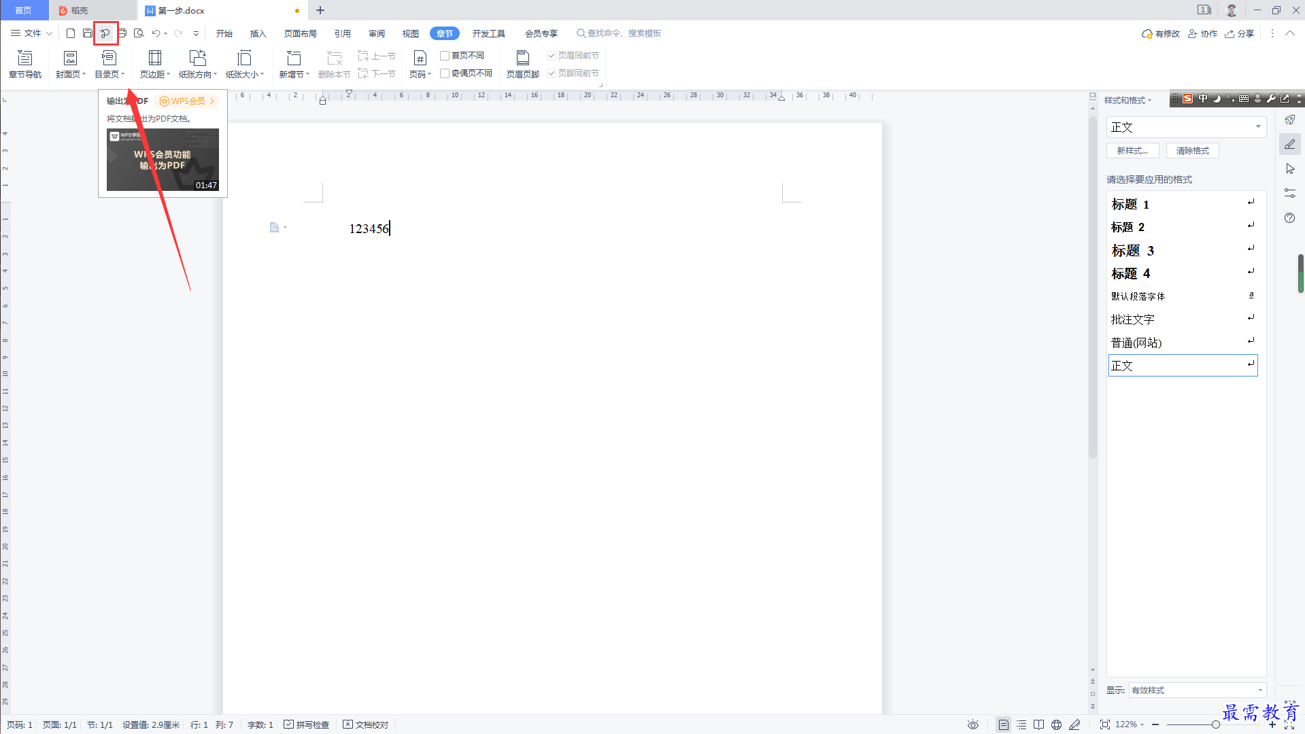Click the sidebar rocket icon

[x=1290, y=120]
